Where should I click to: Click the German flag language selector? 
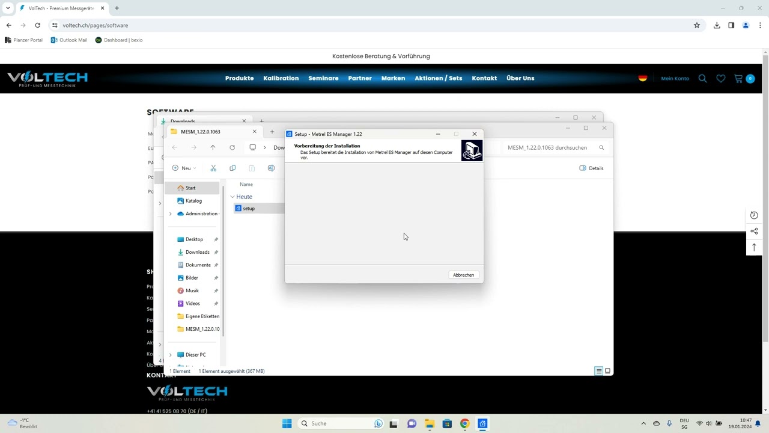(x=643, y=78)
